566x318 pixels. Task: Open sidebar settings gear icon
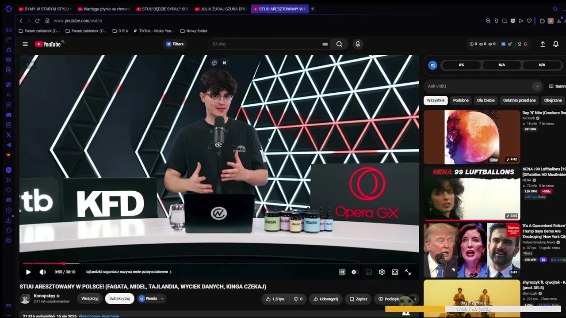coord(8,240)
